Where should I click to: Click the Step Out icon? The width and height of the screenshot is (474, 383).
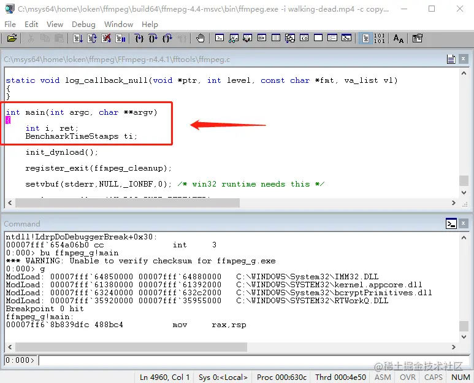coord(167,39)
